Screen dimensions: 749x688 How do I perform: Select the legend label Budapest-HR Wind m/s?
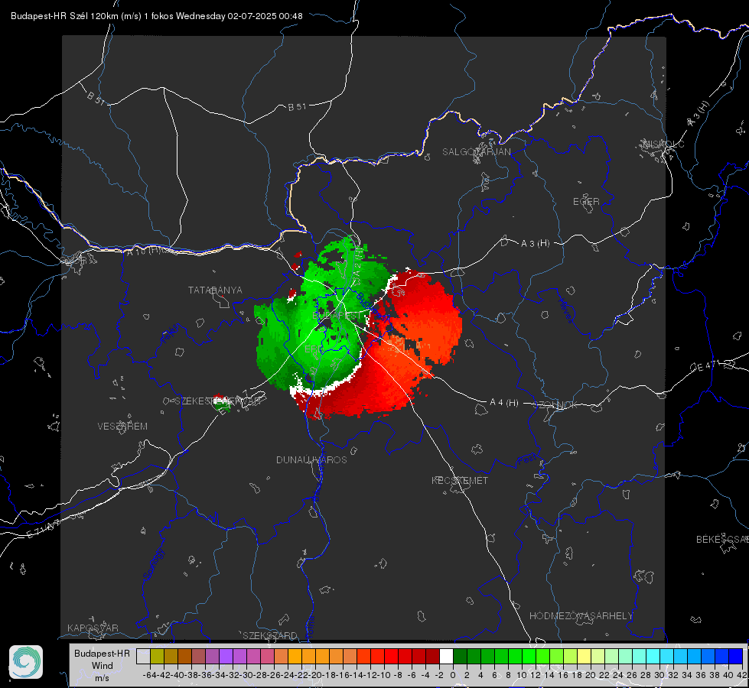click(x=103, y=666)
